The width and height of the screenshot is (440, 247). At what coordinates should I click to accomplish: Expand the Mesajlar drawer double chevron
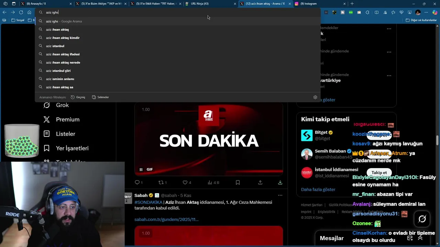click(420, 238)
